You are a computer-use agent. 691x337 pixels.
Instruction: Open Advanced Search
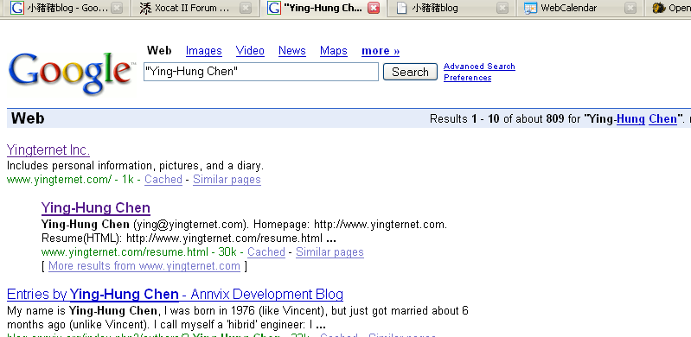pos(479,66)
